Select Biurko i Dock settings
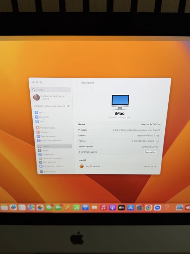This screenshot has height=254, width=190. click(x=48, y=172)
